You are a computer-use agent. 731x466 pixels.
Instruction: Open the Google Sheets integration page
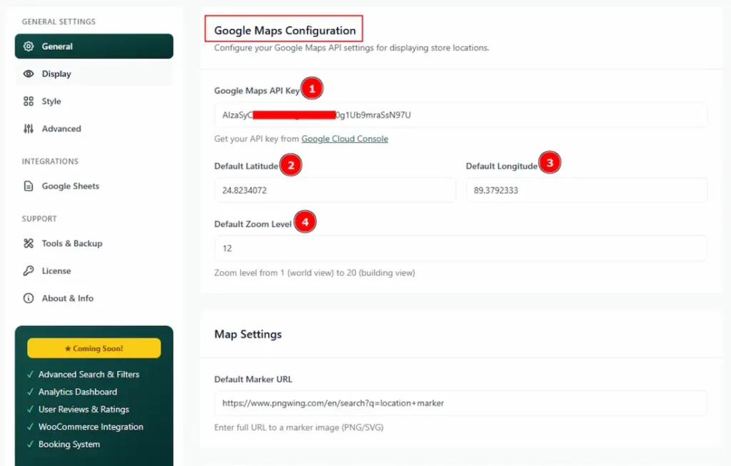click(x=70, y=186)
